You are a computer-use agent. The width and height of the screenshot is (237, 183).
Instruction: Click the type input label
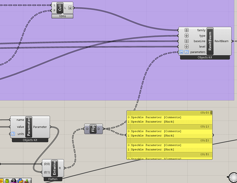pos(202,36)
